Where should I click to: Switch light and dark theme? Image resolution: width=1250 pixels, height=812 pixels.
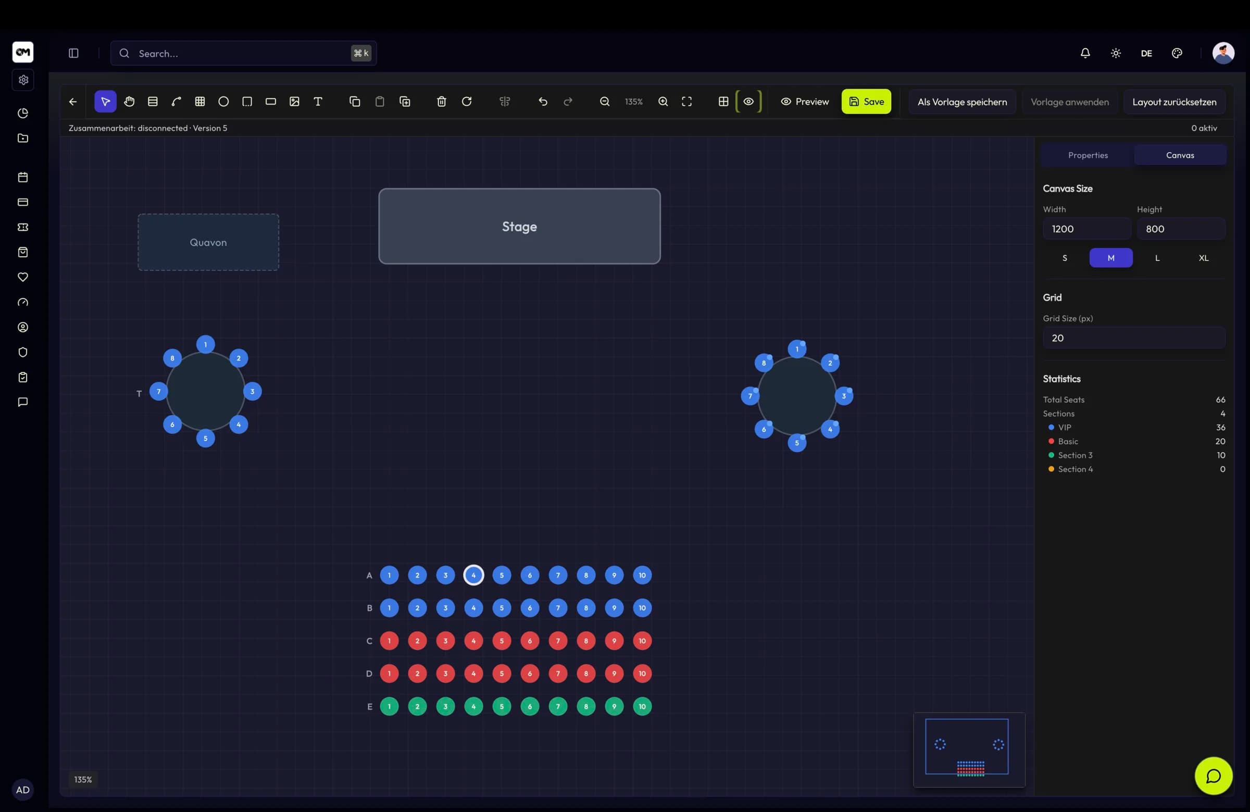(x=1116, y=53)
